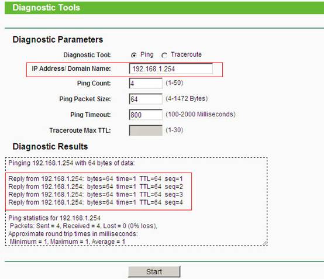This screenshot has width=324, height=279.
Task: Click the Packets Sent/Received line
Action: [84, 226]
